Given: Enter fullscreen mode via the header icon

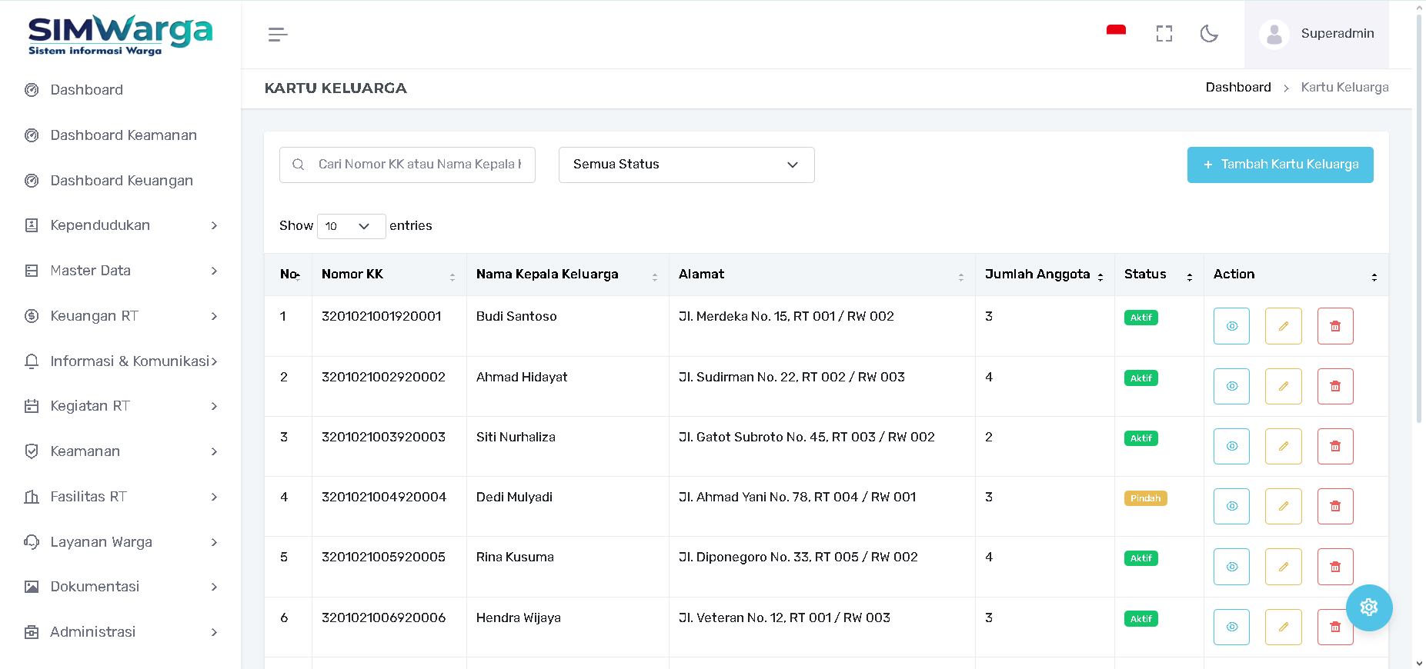Looking at the screenshot, I should (x=1164, y=34).
